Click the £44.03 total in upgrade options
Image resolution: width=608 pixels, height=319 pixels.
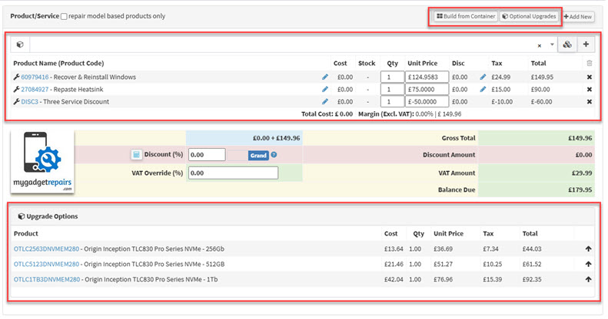pos(532,249)
